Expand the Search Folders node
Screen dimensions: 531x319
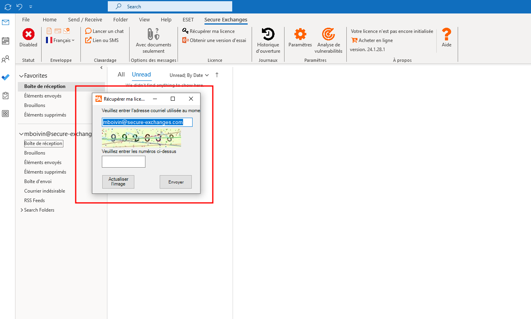coord(22,210)
